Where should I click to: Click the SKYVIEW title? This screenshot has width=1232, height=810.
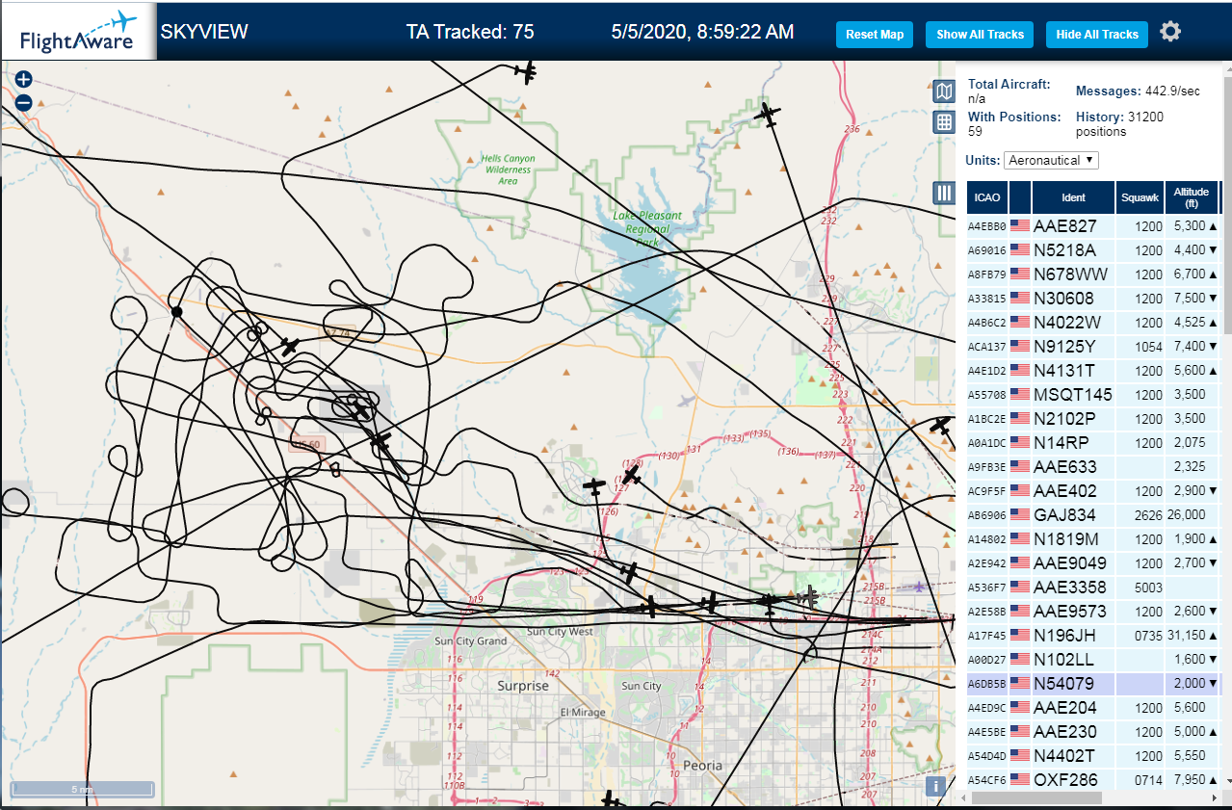(204, 32)
